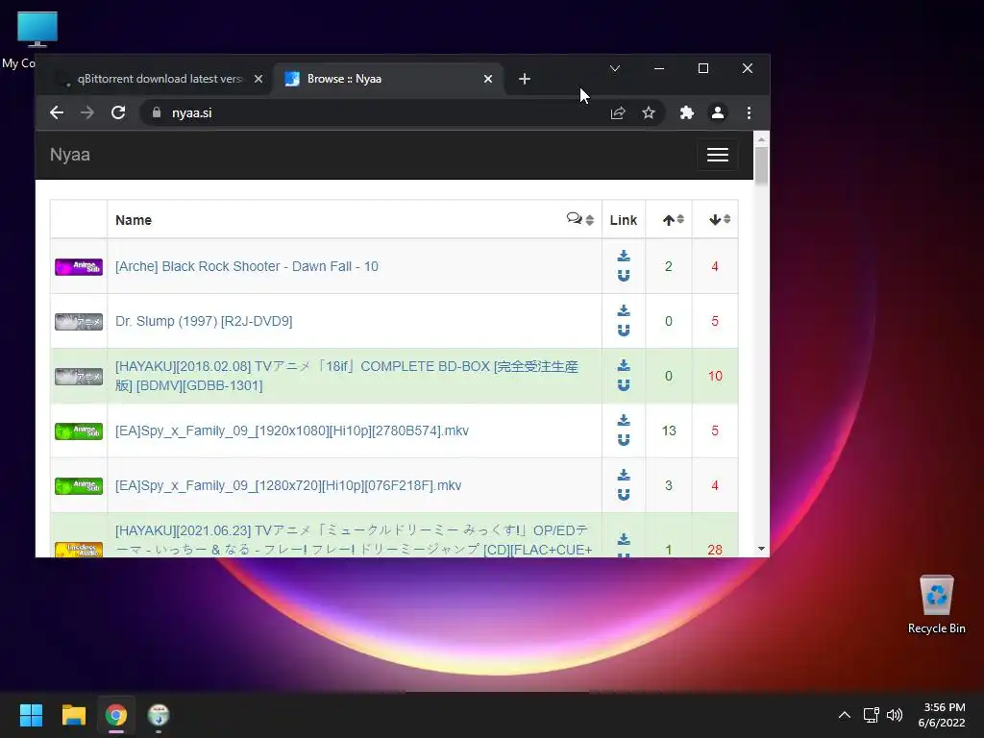Viewport: 984px width, 738px height.
Task: Toggle Nyaa hamburger navigation menu
Action: pos(717,155)
